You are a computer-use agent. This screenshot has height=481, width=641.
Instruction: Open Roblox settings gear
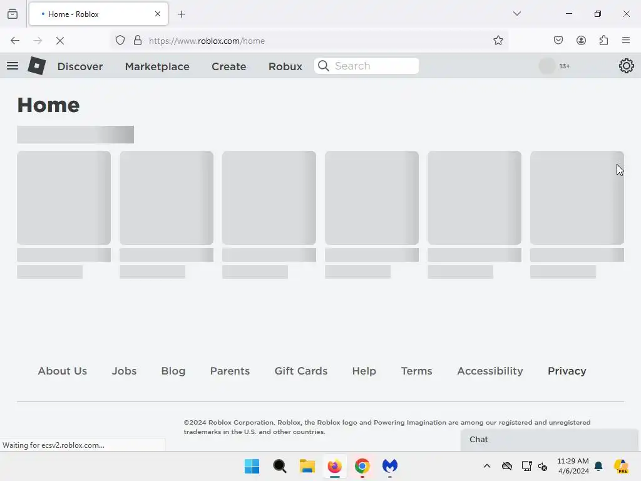point(626,66)
